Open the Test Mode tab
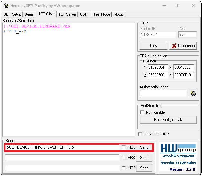Image resolution: width=202 pixels, height=176 pixels. (101, 14)
